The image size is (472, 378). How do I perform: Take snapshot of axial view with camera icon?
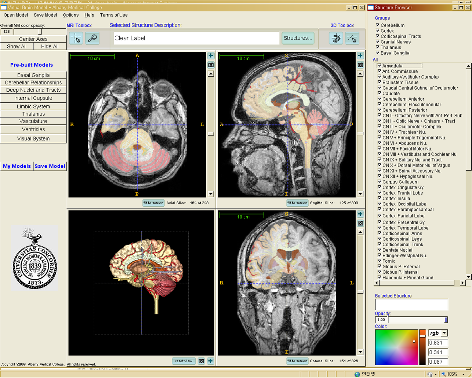click(x=211, y=65)
